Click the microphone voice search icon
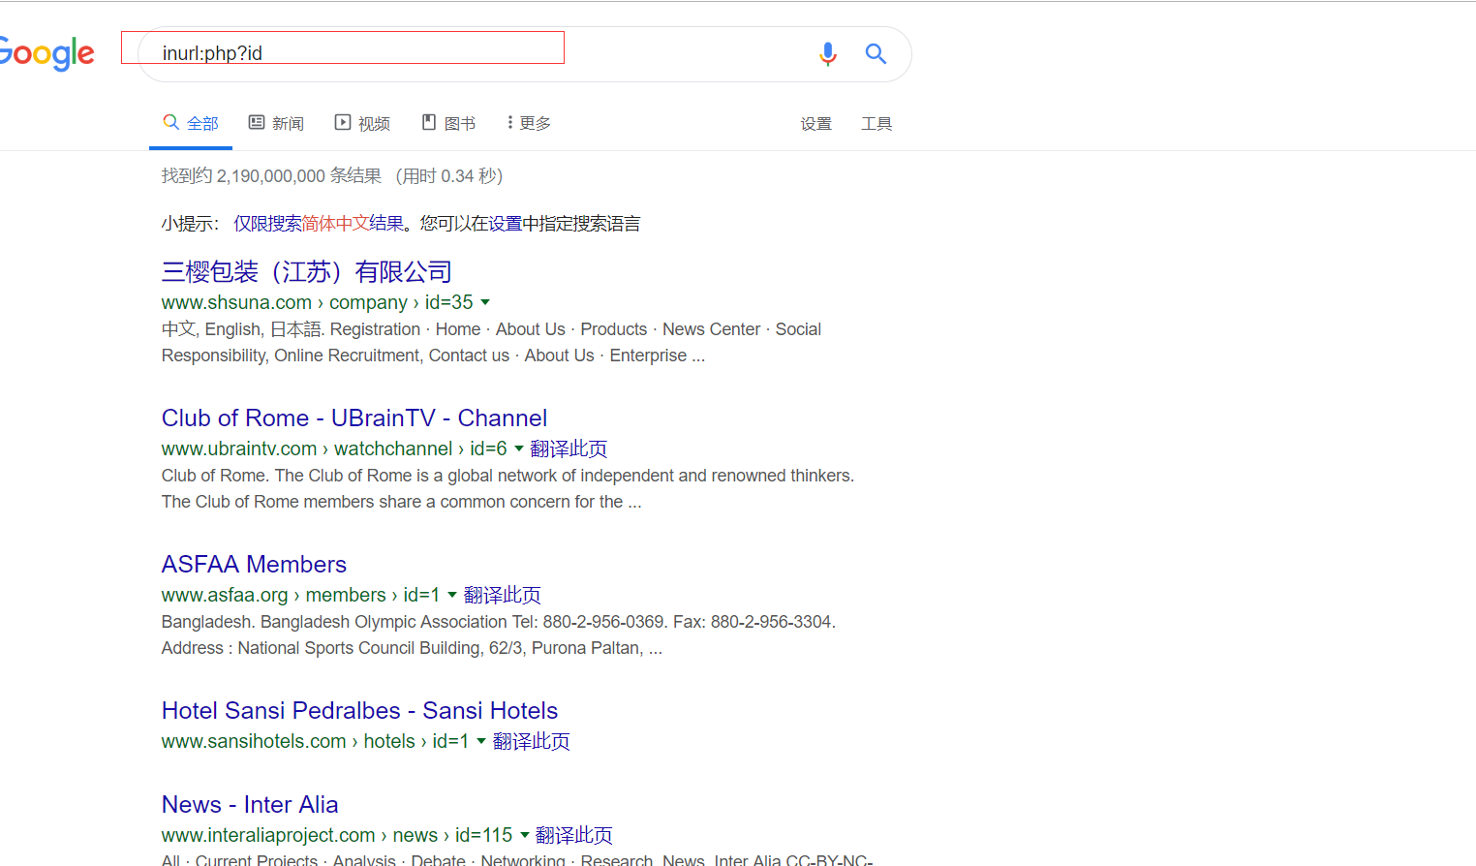This screenshot has width=1476, height=866. 828,54
